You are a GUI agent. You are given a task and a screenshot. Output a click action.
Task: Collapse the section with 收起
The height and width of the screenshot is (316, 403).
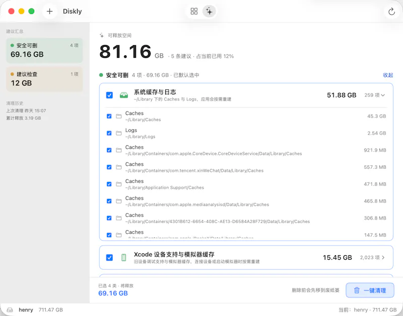(x=388, y=75)
